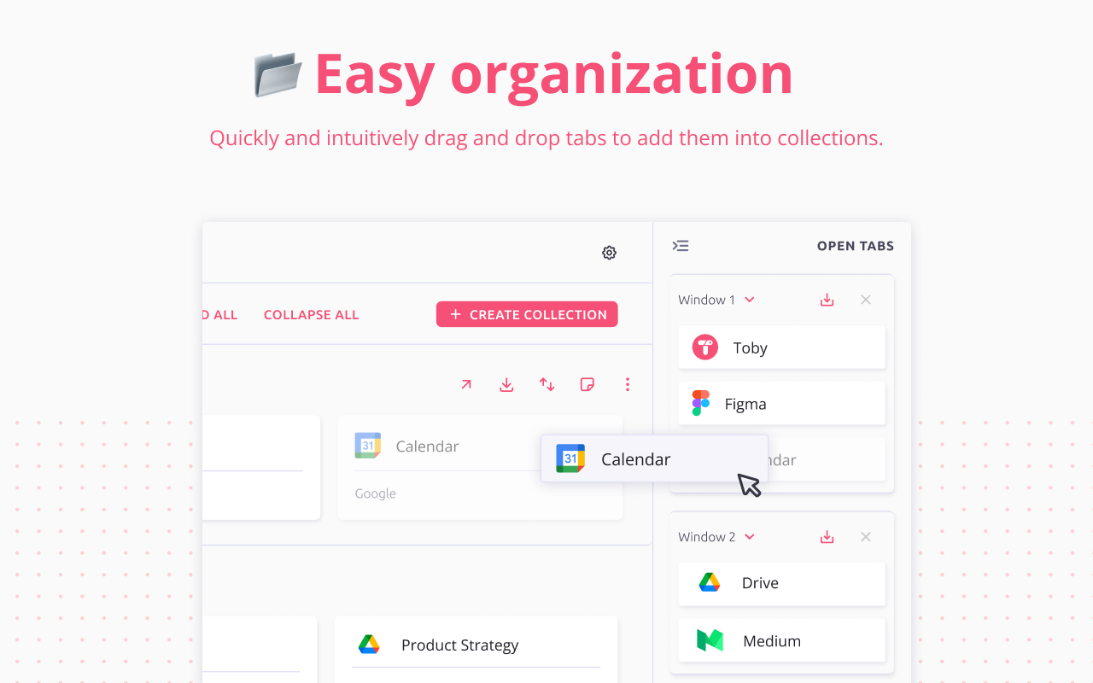This screenshot has height=683, width=1093.
Task: Close the Window 1 tab group
Action: pyautogui.click(x=866, y=300)
